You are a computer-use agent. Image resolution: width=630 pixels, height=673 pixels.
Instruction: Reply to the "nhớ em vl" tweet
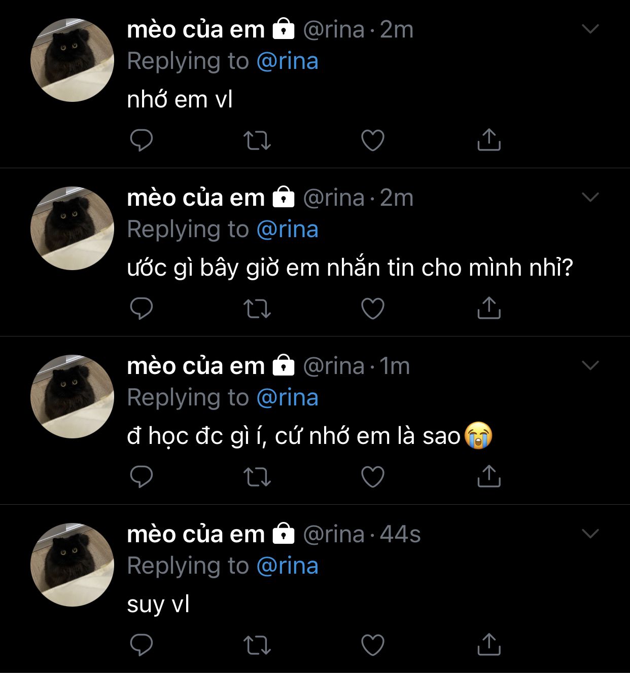click(142, 140)
